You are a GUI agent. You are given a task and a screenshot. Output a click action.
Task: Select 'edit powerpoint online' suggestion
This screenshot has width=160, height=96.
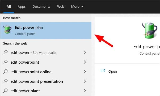pos(46,72)
